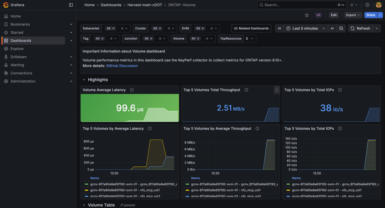The image size is (385, 208).
Task: Remove the All tag from Datacenter filter
Action: pos(113,29)
